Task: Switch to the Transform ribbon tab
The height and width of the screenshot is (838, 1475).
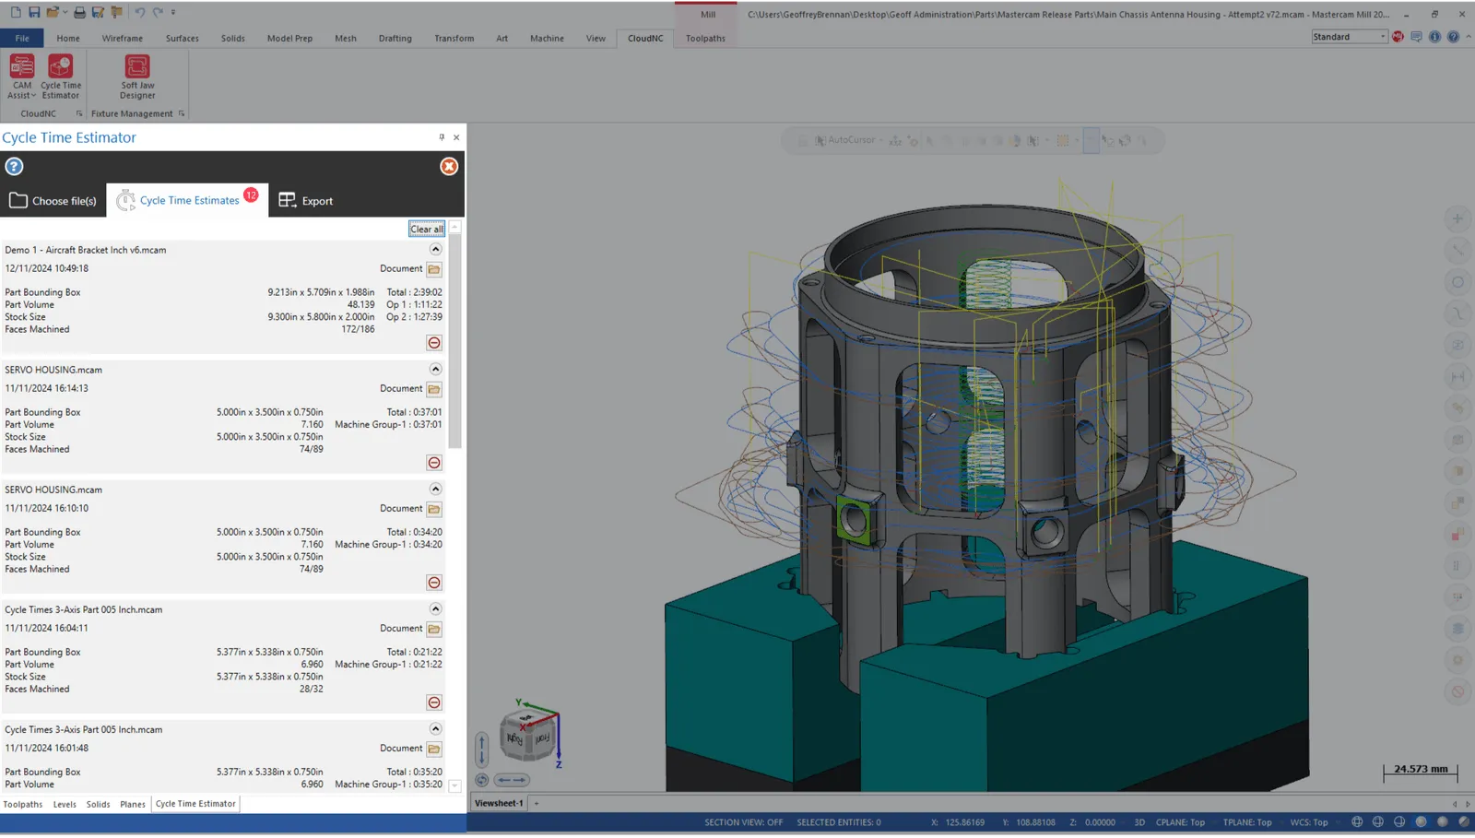Action: click(454, 39)
